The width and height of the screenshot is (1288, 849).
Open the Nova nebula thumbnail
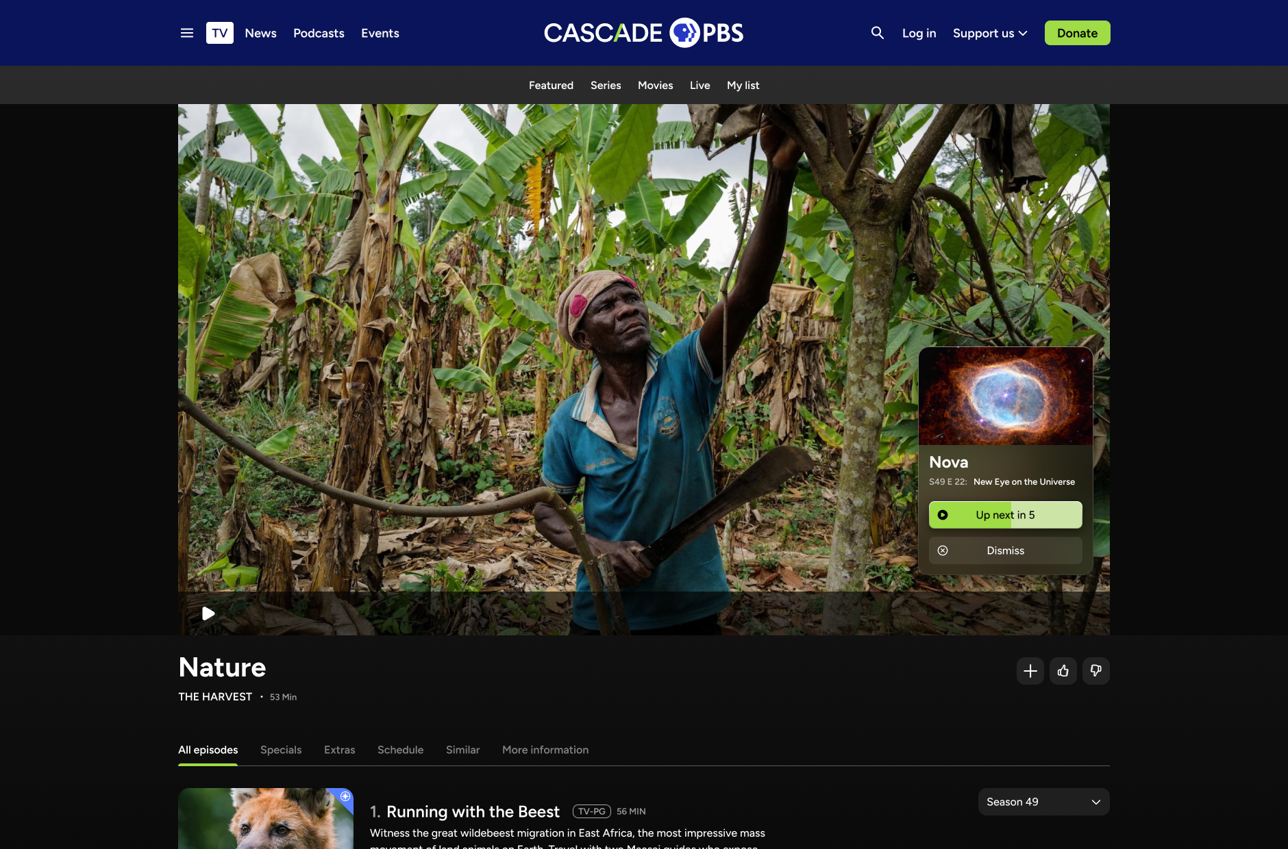1005,396
